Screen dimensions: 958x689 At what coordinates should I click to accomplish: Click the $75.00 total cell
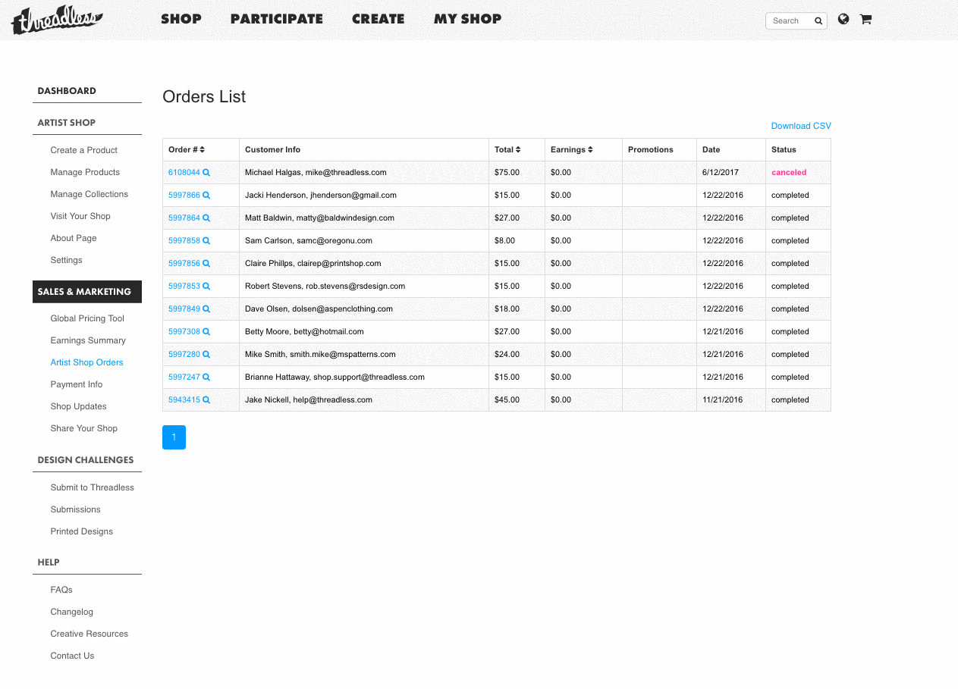[517, 173]
